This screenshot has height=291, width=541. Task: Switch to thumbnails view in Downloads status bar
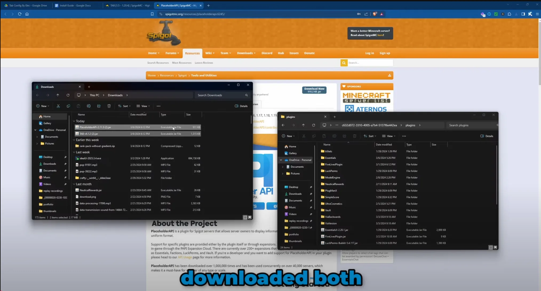pos(250,217)
